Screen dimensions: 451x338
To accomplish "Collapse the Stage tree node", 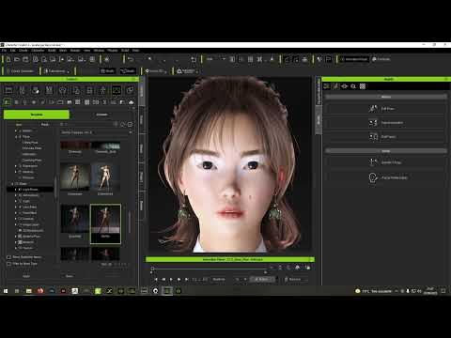I will [12, 184].
